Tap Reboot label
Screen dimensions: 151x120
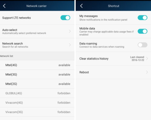(x=84, y=72)
